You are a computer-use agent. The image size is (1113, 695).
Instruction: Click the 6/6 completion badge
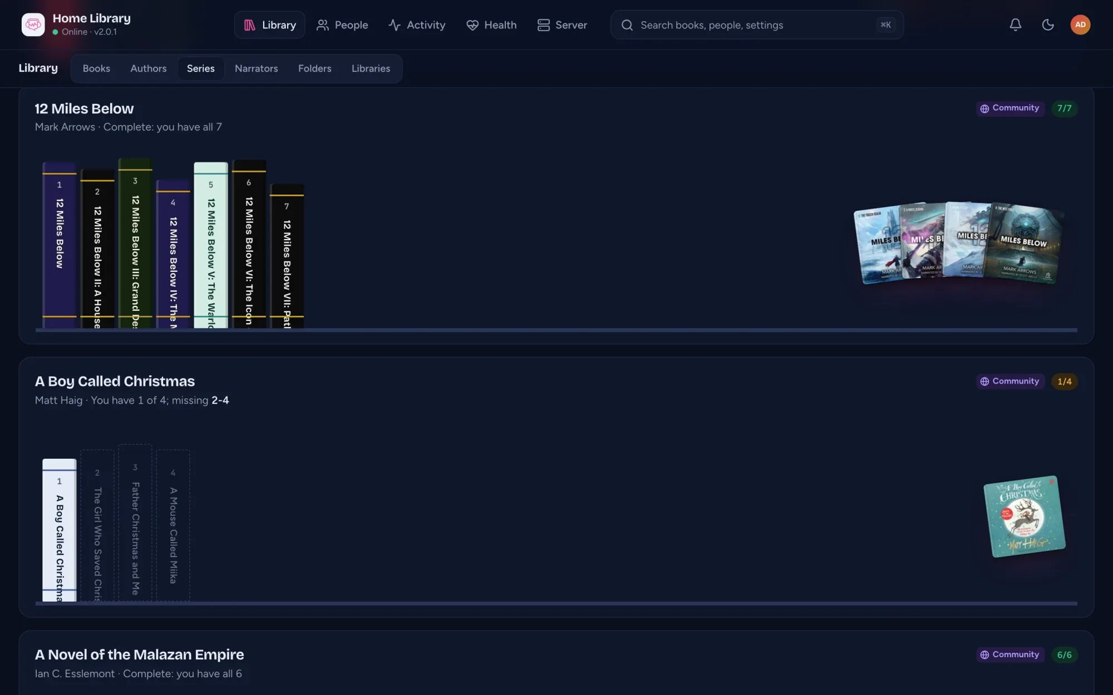tap(1064, 655)
